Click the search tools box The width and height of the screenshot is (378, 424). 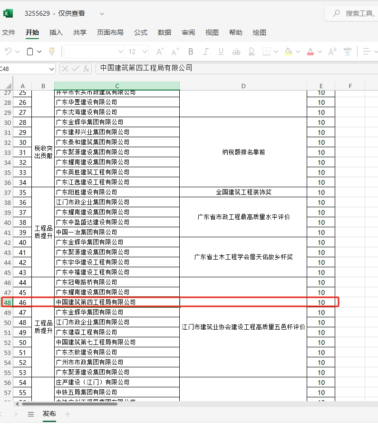[352, 13]
